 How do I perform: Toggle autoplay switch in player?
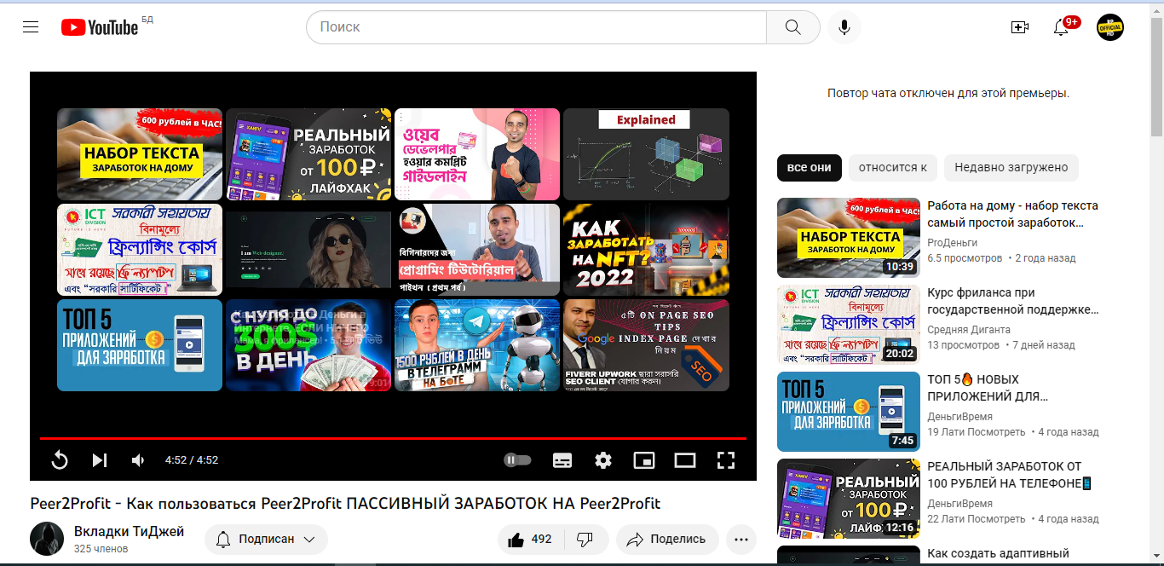click(x=517, y=460)
